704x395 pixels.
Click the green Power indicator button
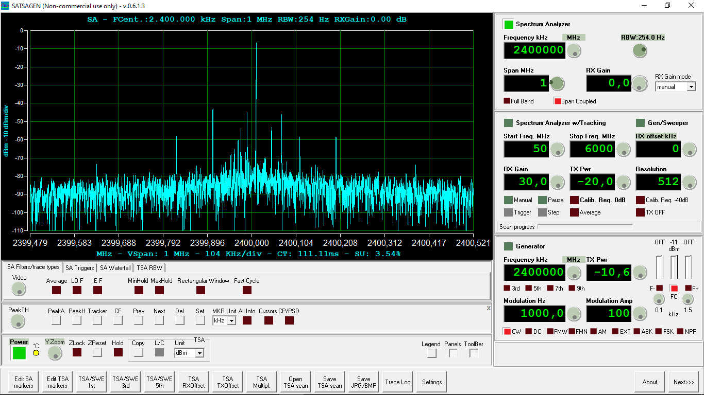pyautogui.click(x=19, y=353)
